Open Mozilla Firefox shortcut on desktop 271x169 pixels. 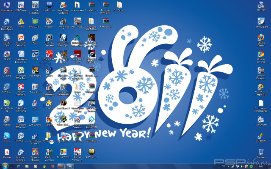[261, 38]
